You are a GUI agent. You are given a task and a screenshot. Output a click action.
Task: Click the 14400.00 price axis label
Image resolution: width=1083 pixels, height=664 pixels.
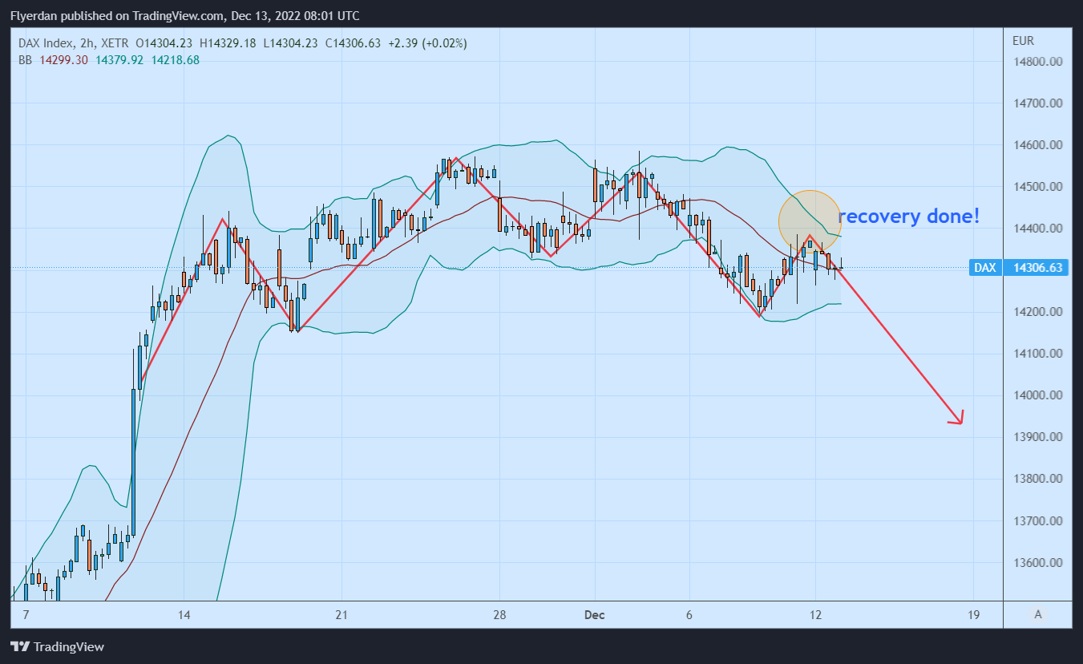(1039, 229)
